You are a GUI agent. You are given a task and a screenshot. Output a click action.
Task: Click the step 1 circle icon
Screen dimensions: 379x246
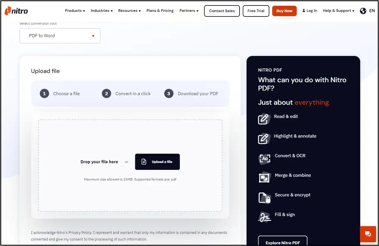coord(44,94)
